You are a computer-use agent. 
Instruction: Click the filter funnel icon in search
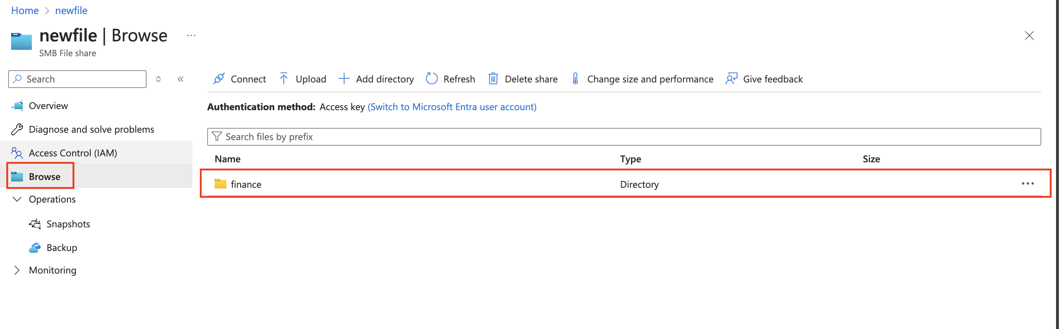(217, 136)
